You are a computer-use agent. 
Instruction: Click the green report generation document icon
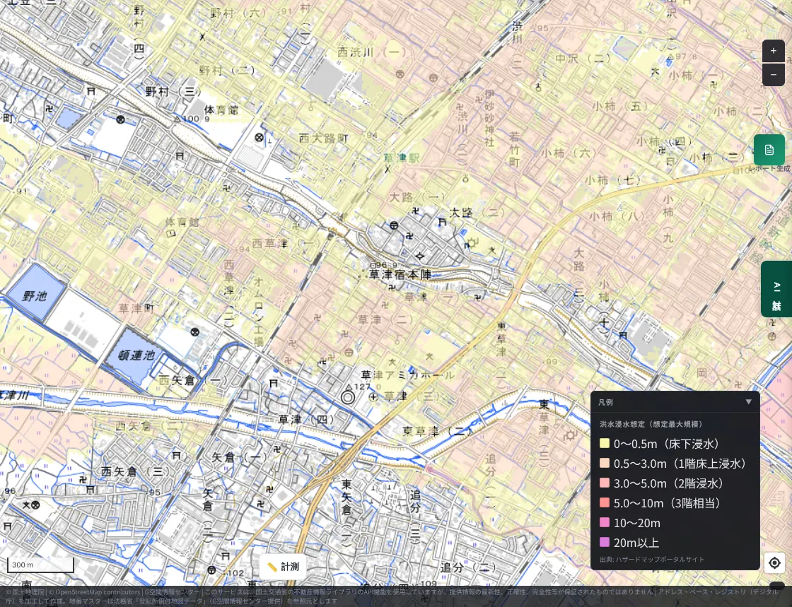[769, 150]
